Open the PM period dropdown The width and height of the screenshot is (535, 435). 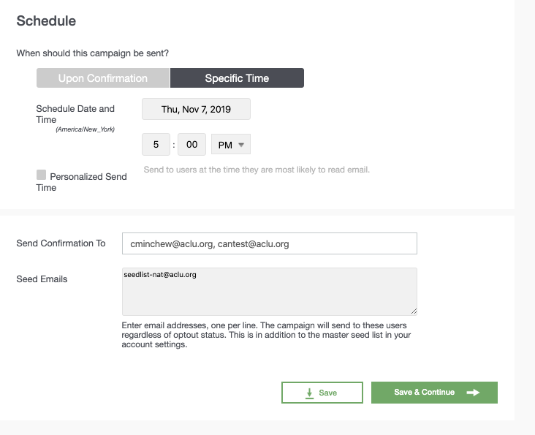pos(231,144)
